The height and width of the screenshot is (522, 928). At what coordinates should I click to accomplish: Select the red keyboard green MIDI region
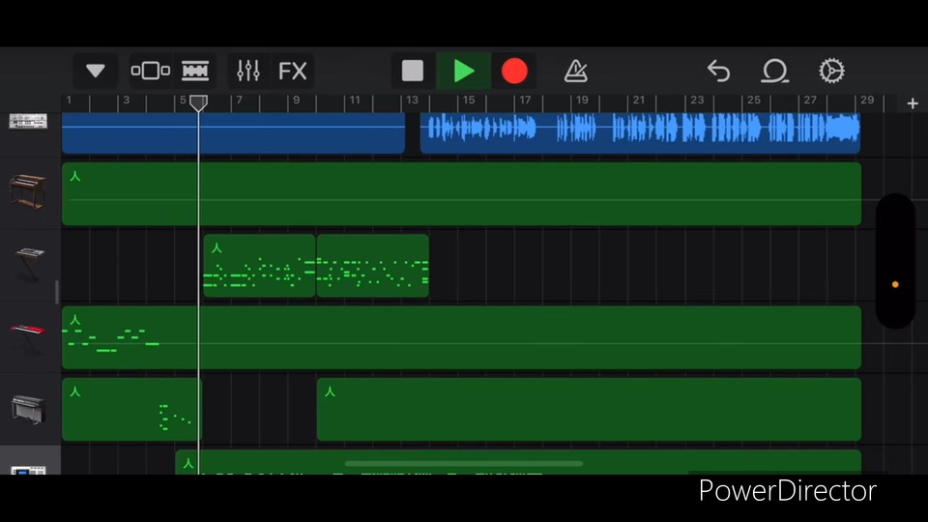[462, 337]
